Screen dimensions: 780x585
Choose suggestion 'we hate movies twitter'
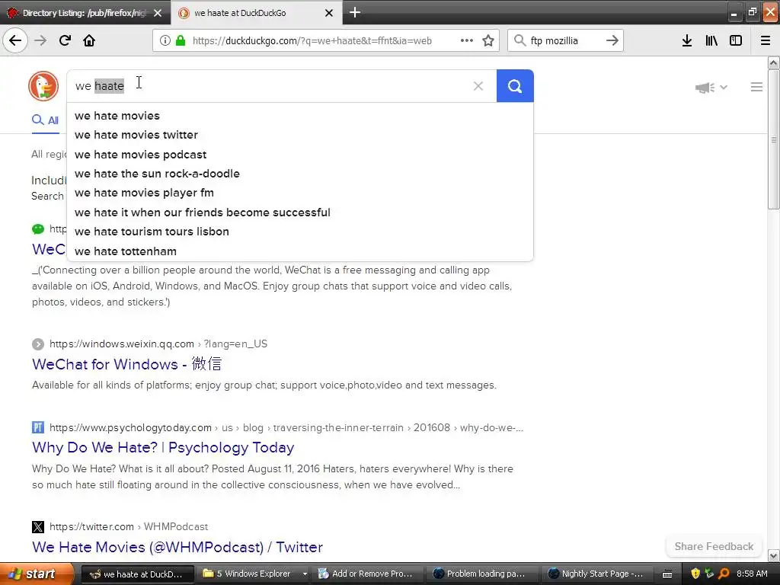(300, 135)
